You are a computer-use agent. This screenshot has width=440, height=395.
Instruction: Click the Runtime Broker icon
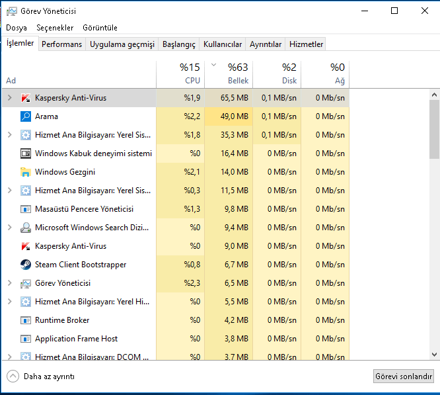click(x=26, y=320)
